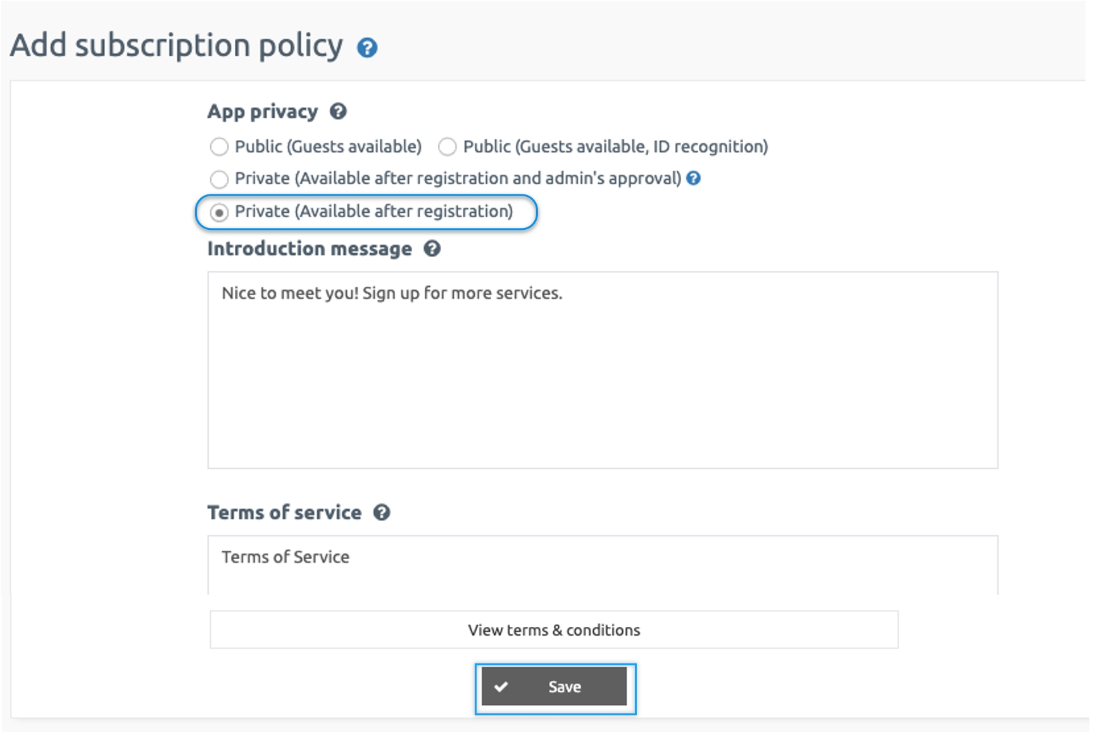1097x732 pixels.
Task: Click the Terms of service label
Action: point(285,512)
